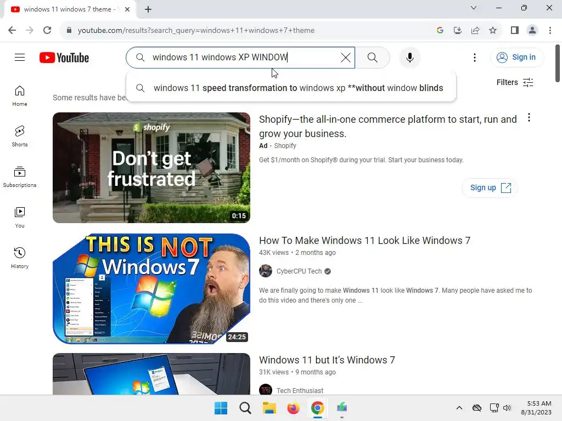Image resolution: width=562 pixels, height=421 pixels.
Task: Open a new Chrome tab
Action: pyautogui.click(x=148, y=9)
